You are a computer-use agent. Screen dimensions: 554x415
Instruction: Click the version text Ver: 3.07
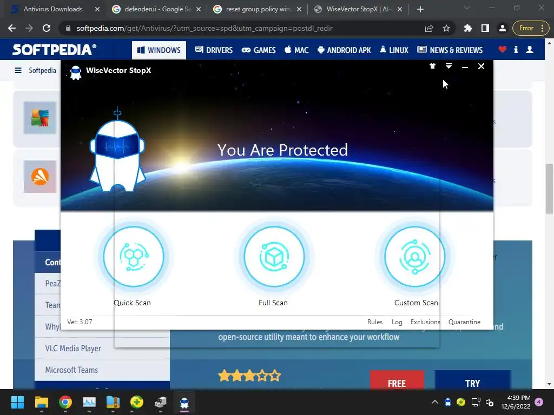tap(80, 322)
